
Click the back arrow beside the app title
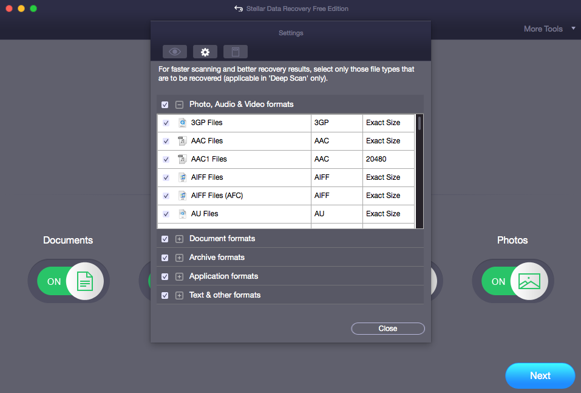[x=238, y=9]
